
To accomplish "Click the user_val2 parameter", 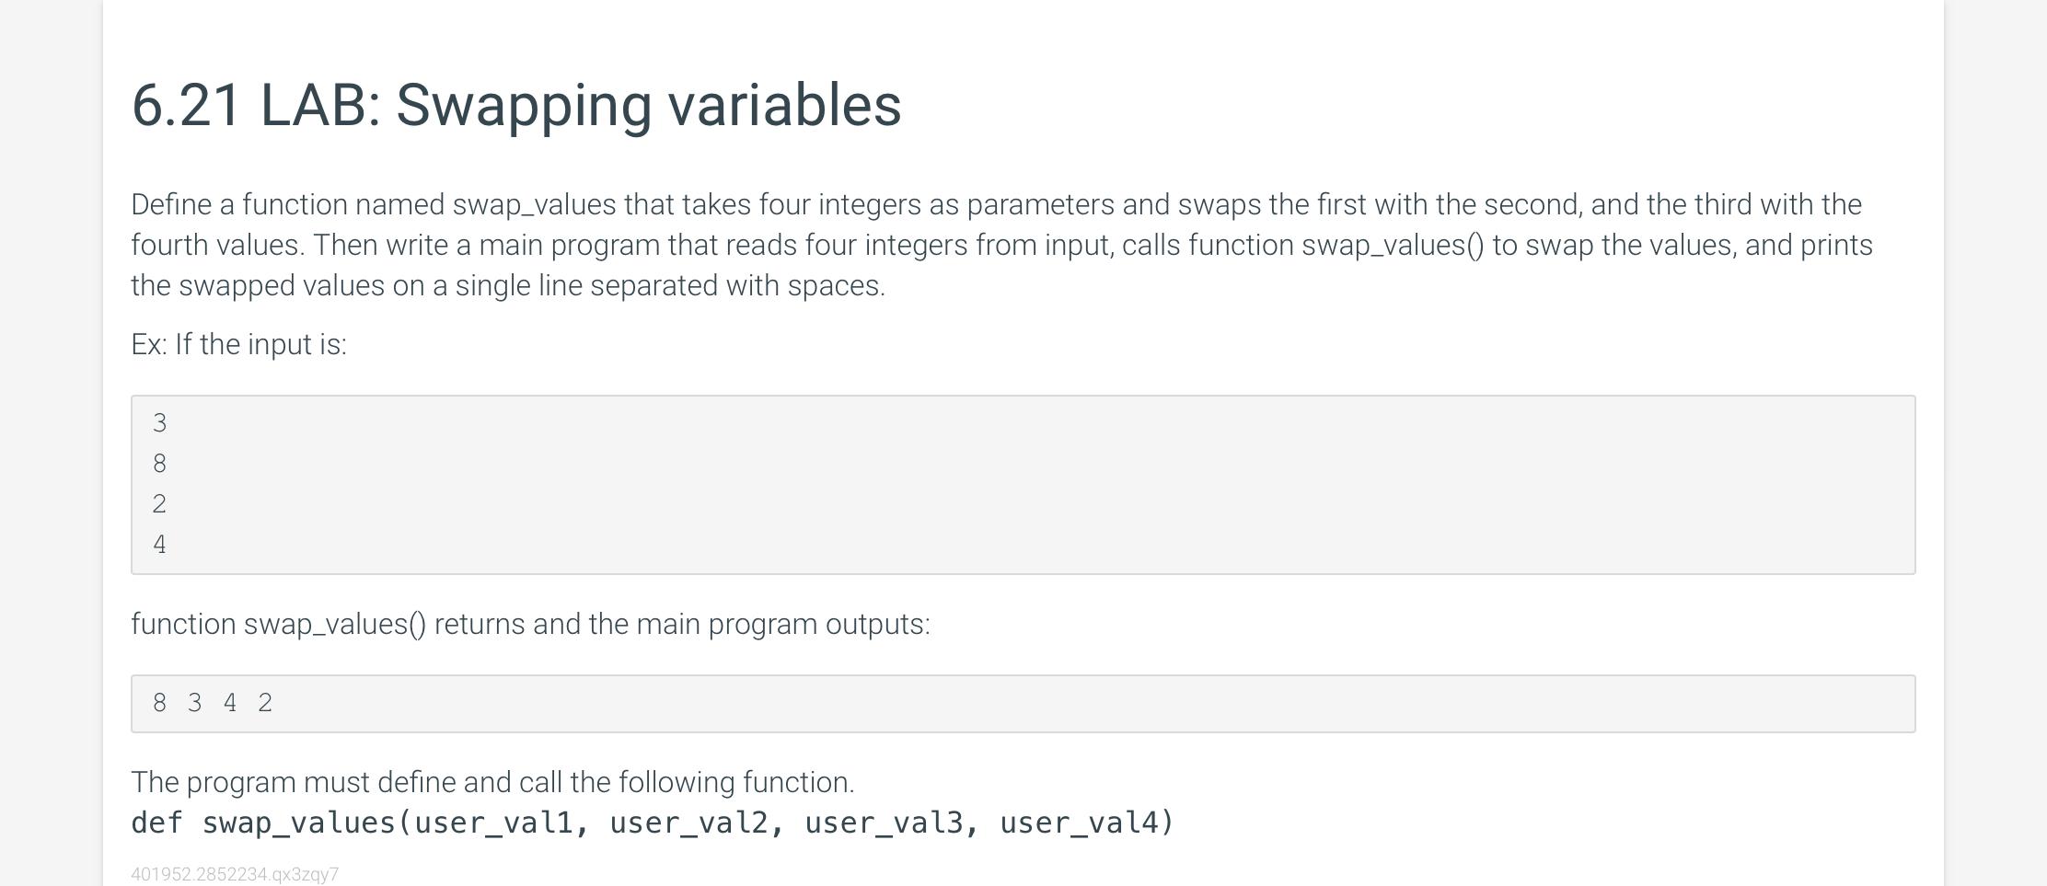I will 688,823.
